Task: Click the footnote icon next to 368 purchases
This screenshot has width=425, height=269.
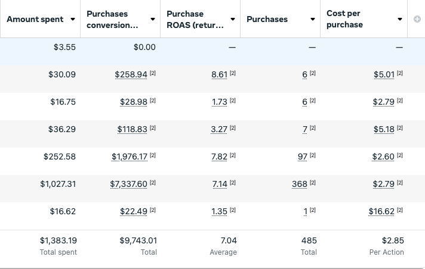Action: (313, 183)
